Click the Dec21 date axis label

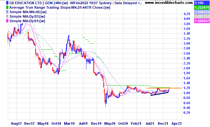163,123
